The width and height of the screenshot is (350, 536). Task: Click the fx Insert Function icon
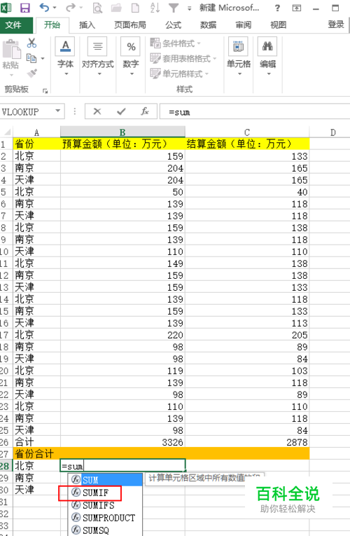pyautogui.click(x=145, y=111)
